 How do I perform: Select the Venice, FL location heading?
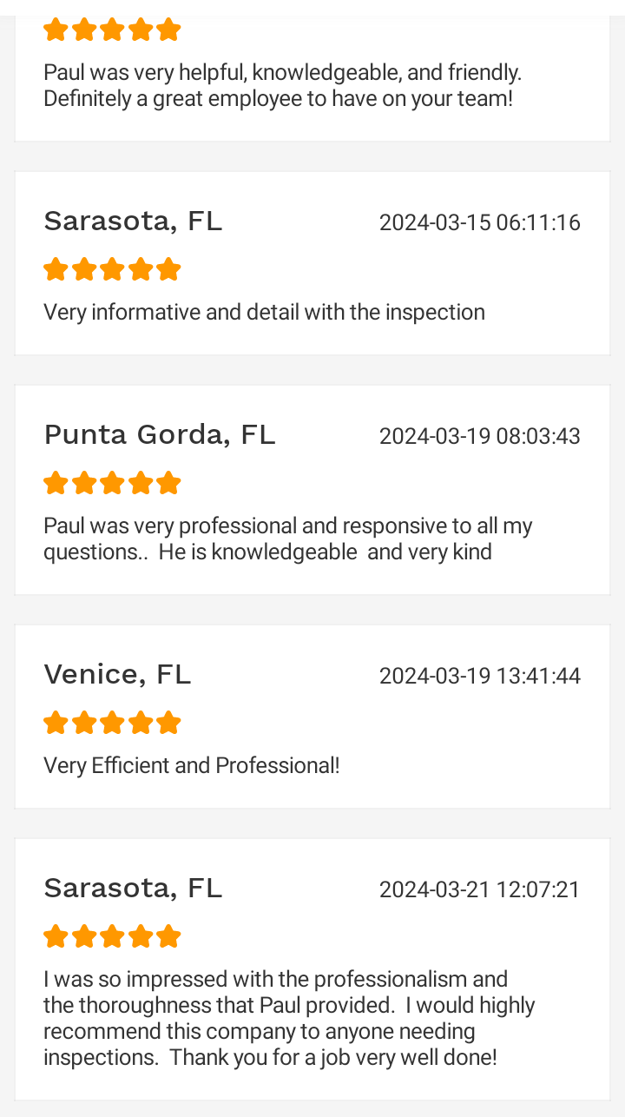[117, 674]
